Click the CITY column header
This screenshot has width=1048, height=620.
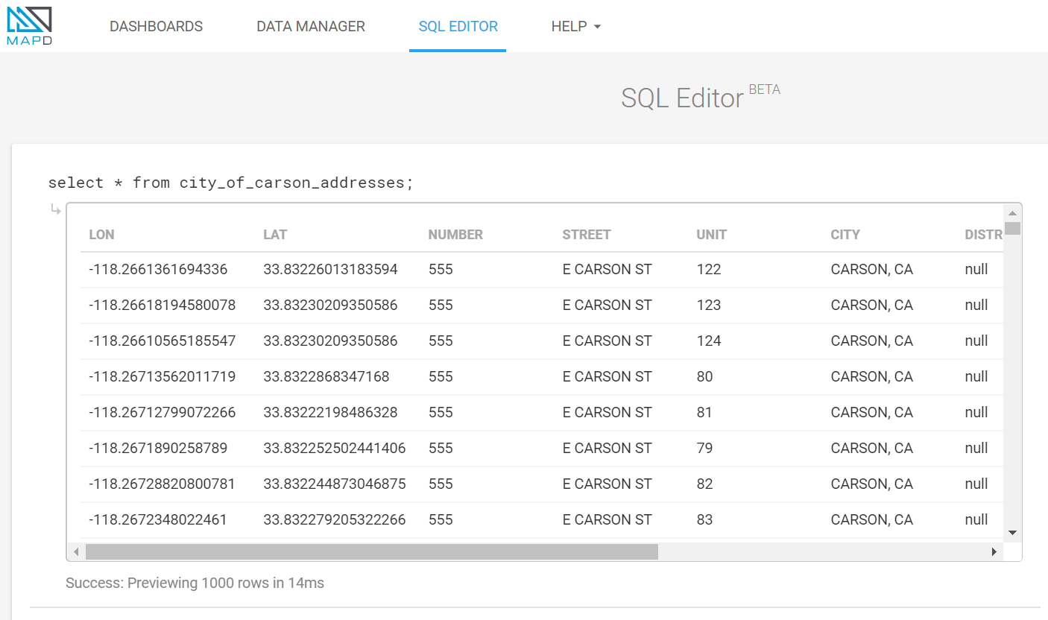[x=845, y=235]
